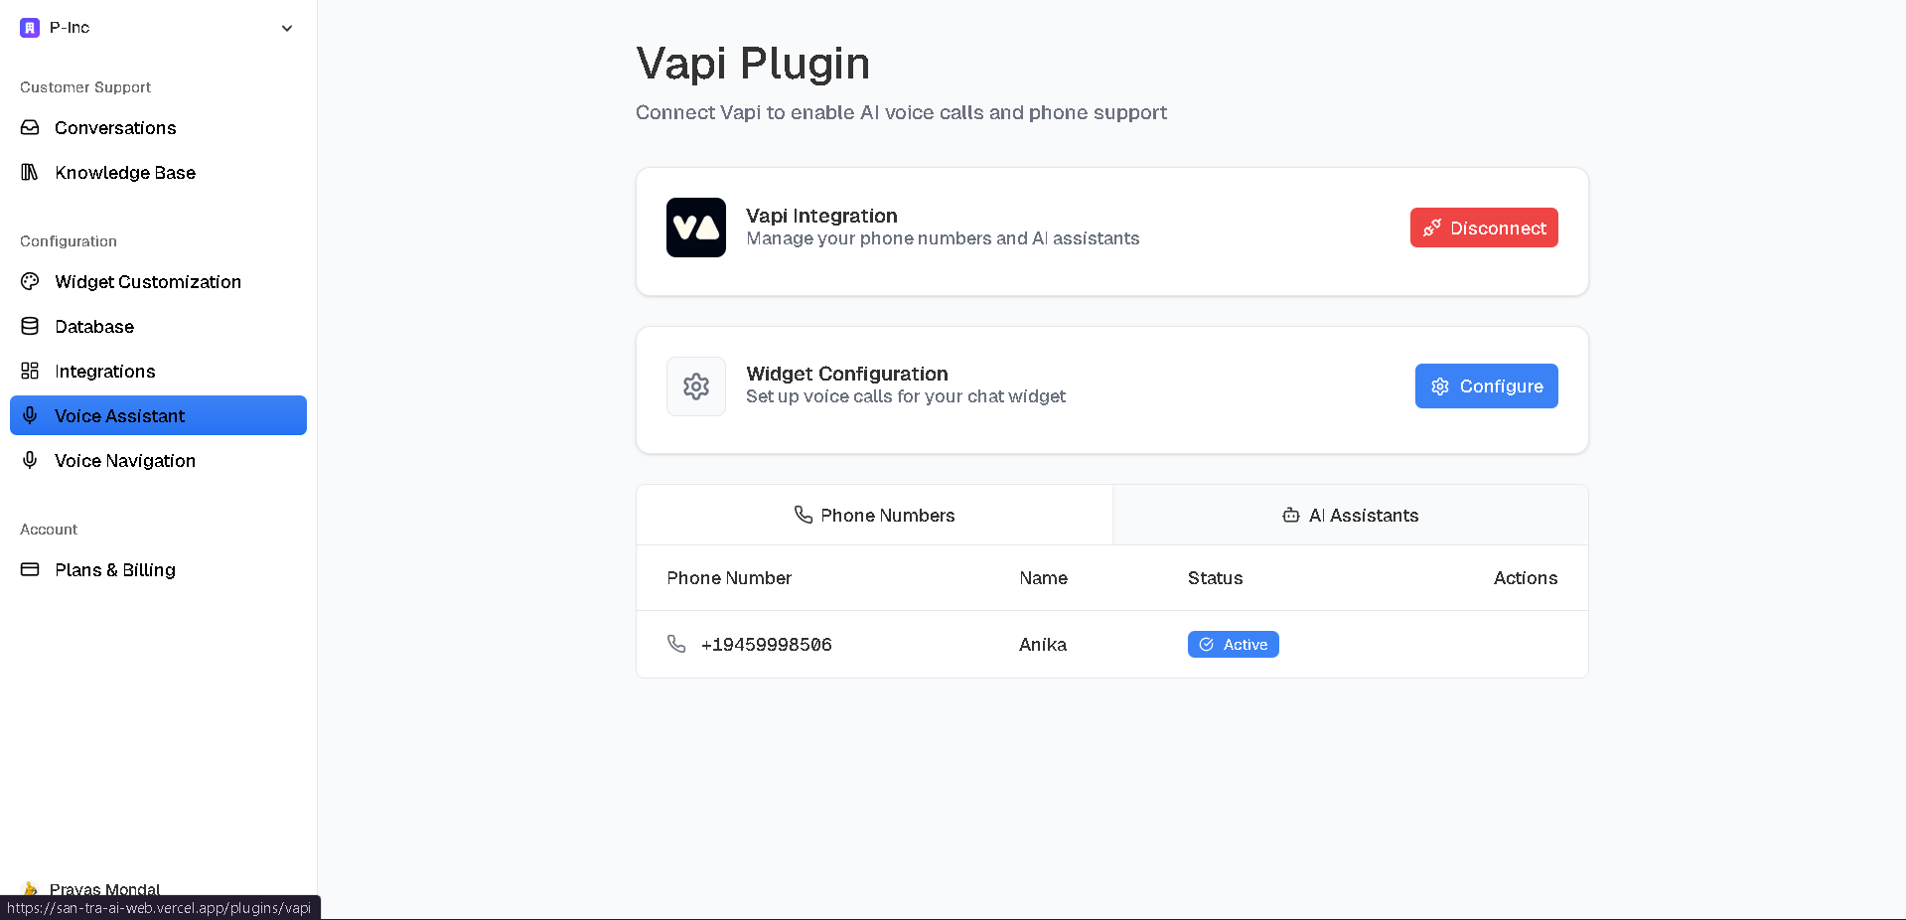The image size is (1906, 920).
Task: Go to Conversations in the sidebar
Action: (115, 128)
